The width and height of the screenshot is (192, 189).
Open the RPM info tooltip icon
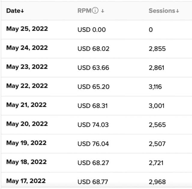coord(95,10)
